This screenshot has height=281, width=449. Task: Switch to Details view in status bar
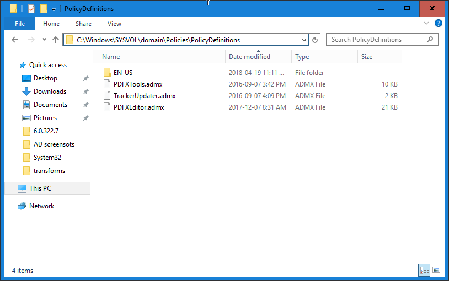point(424,270)
